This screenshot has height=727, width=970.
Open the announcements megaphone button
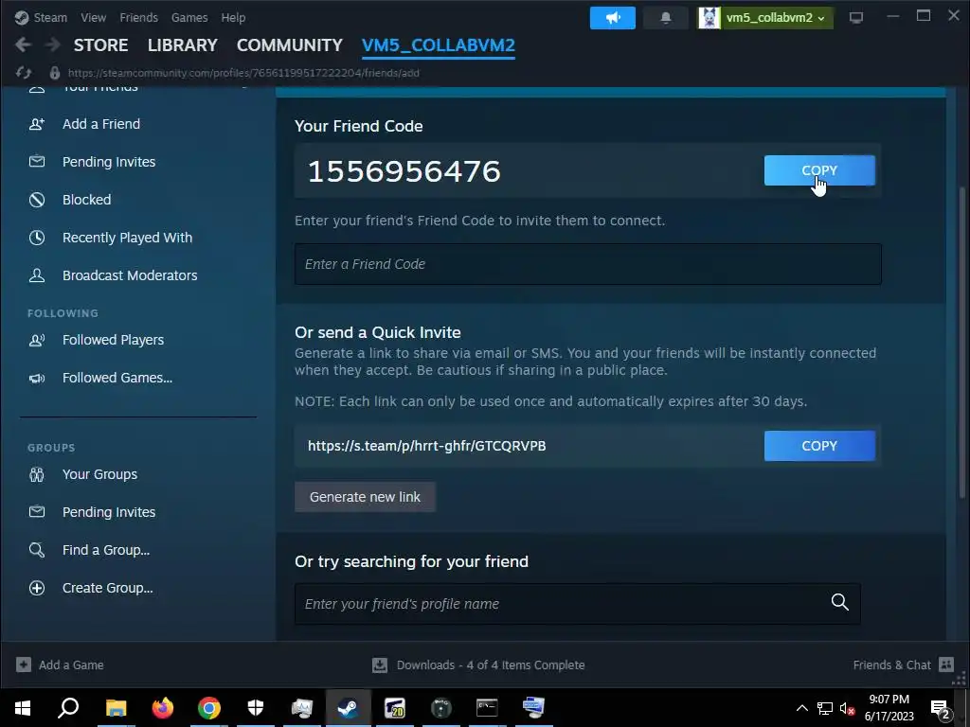[x=613, y=18]
